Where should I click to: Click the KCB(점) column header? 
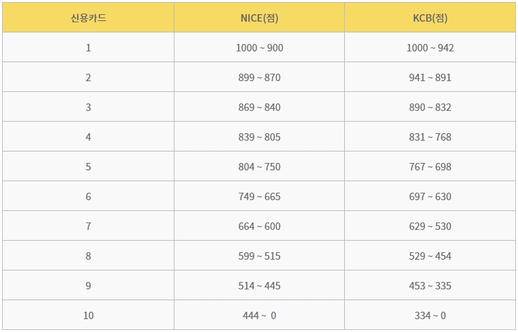[x=430, y=18]
